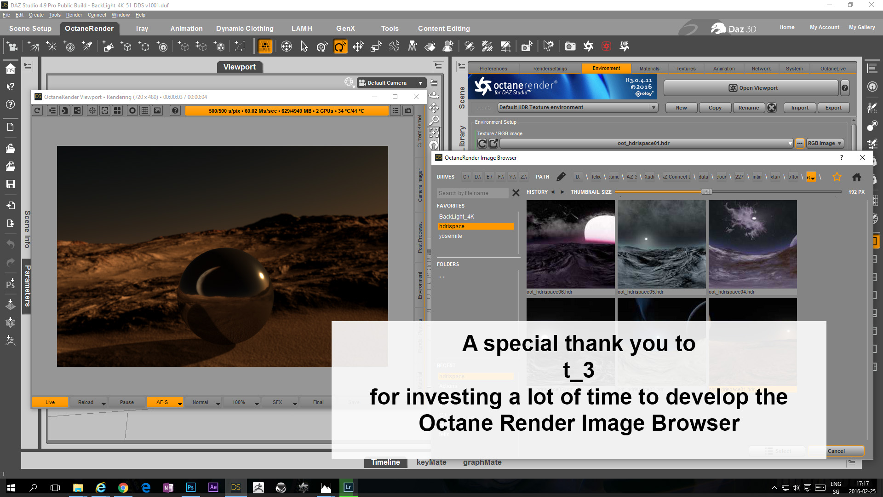Open the Reload options dropdown
The width and height of the screenshot is (883, 497).
tap(103, 403)
